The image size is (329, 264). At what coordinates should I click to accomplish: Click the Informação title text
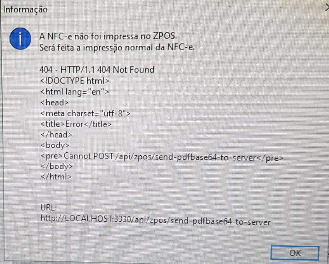[25, 9]
